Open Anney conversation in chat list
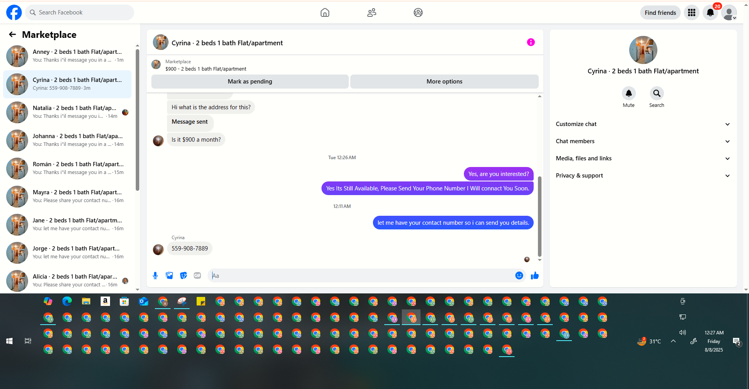 67,56
